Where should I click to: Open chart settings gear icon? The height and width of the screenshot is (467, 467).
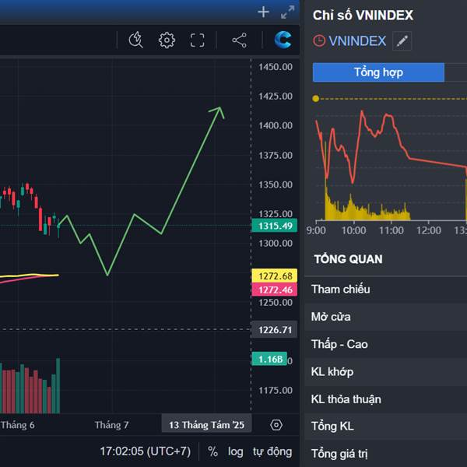point(167,40)
